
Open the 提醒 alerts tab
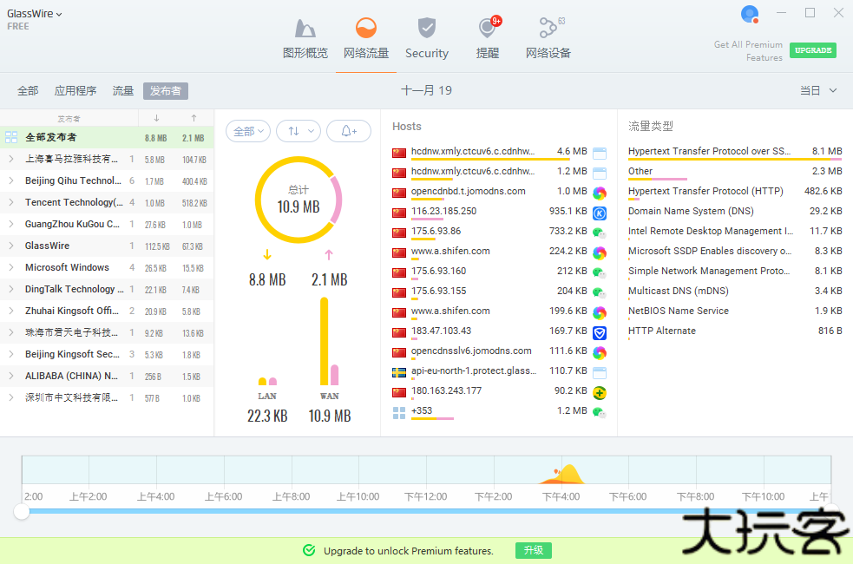488,38
